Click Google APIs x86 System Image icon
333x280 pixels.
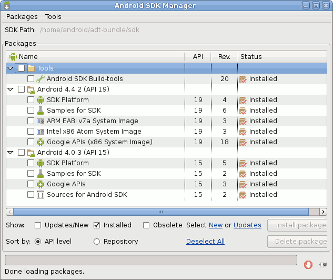(x=41, y=142)
